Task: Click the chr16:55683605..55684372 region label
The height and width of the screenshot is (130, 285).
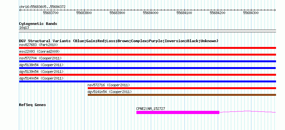Action: point(42,7)
